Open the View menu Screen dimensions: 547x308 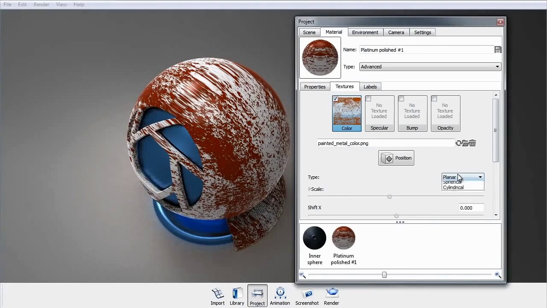pyautogui.click(x=61, y=4)
